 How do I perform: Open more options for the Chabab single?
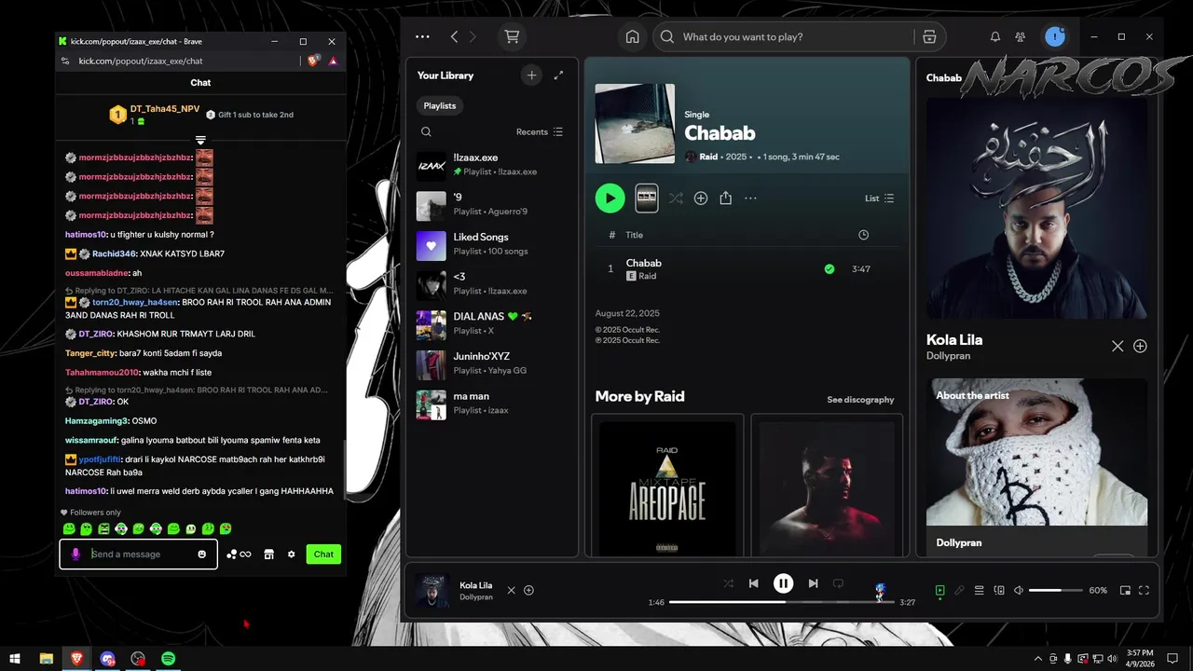pyautogui.click(x=750, y=198)
